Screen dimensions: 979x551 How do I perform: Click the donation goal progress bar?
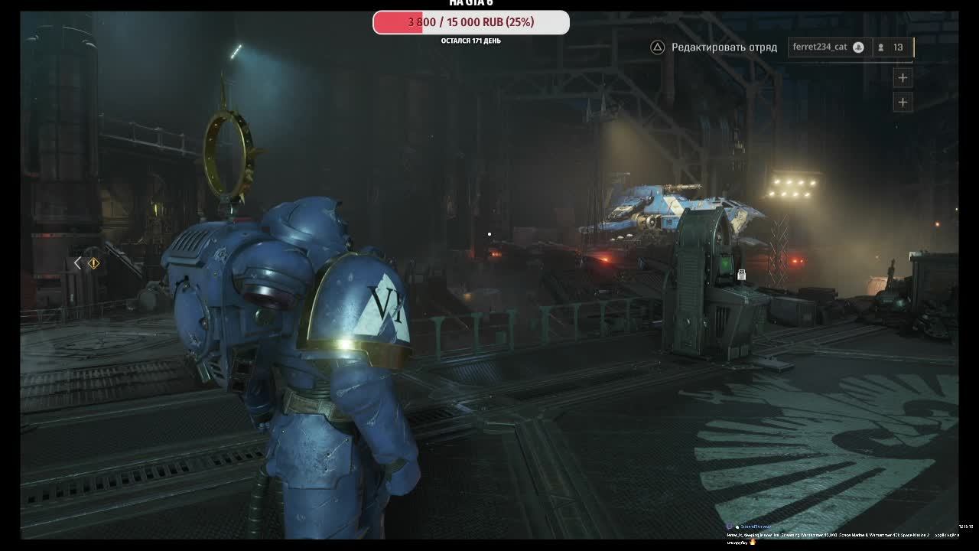coord(471,22)
